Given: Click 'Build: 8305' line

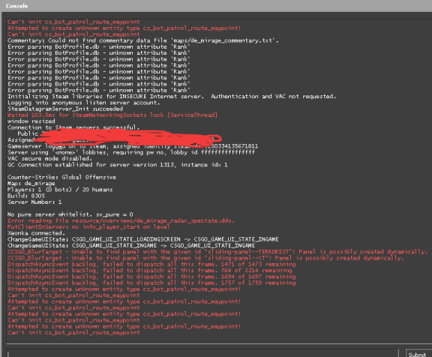Looking at the screenshot, I should (26, 196).
